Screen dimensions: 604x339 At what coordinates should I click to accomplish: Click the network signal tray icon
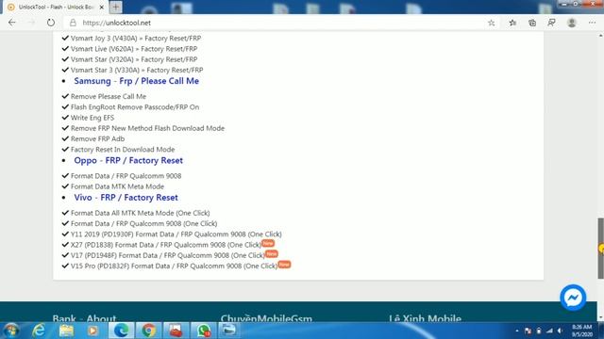click(549, 331)
